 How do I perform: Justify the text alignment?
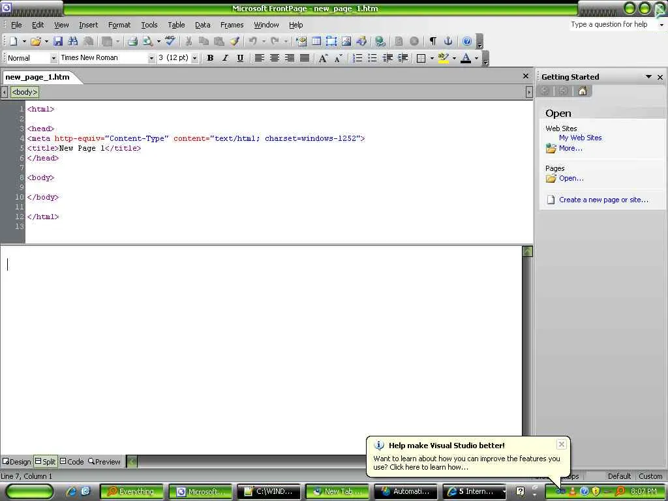point(305,58)
